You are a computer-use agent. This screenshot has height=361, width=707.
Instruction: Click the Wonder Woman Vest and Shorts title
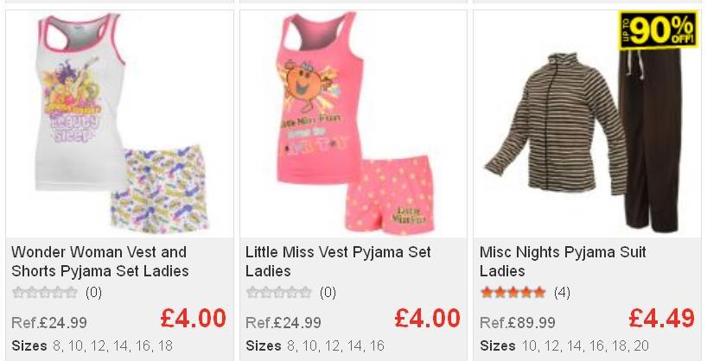(x=99, y=262)
